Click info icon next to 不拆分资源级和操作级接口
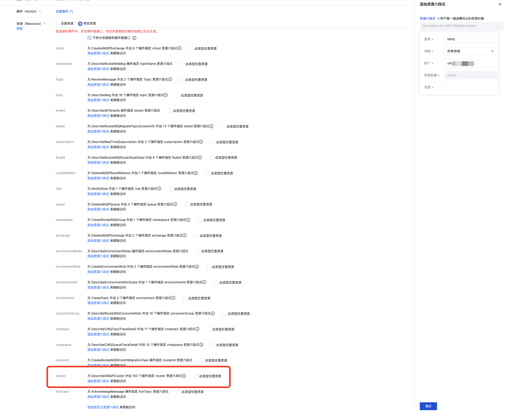The width and height of the screenshot is (505, 412). pos(134,38)
